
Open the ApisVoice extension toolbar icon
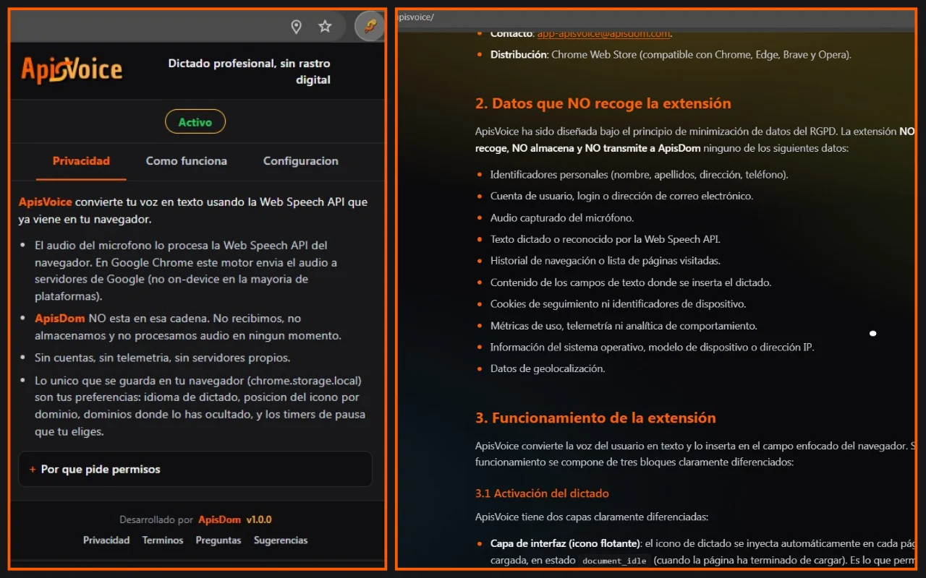[x=370, y=27]
